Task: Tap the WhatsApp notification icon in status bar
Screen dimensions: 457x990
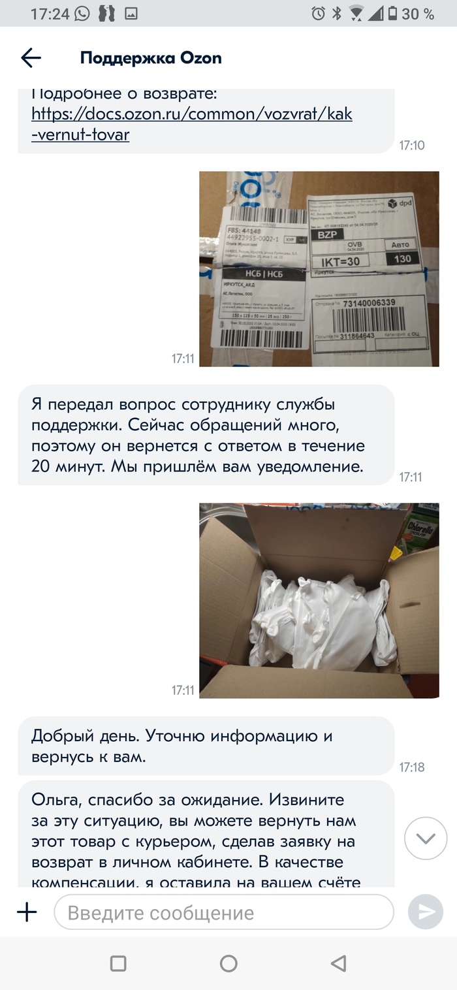Action: (x=82, y=13)
